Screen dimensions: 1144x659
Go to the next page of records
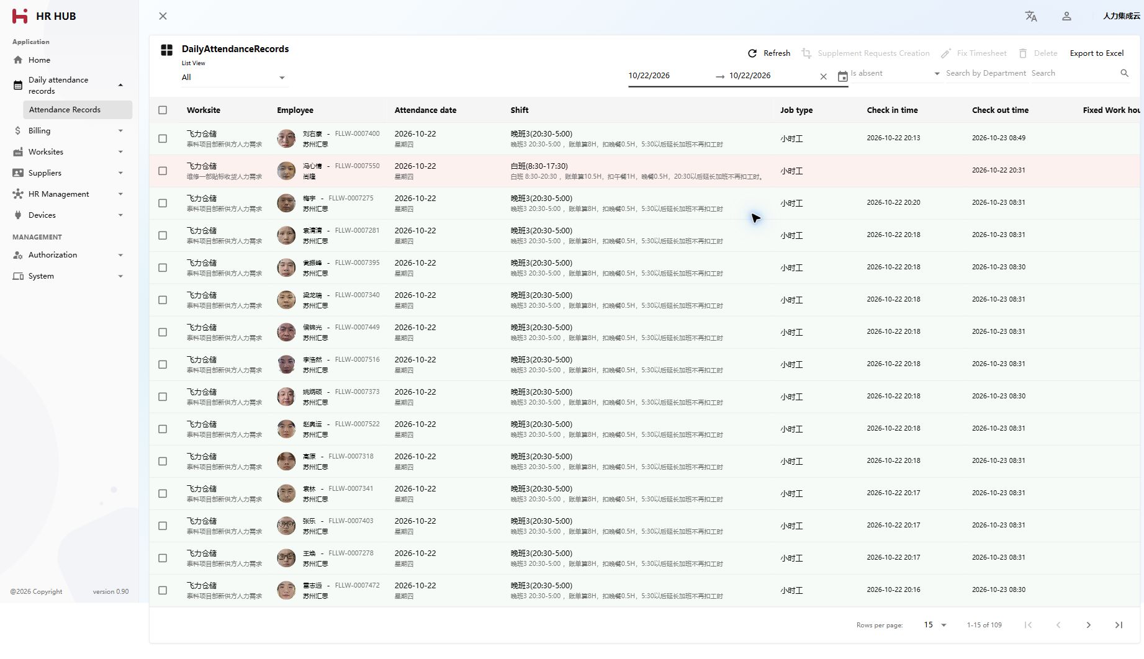coord(1088,625)
